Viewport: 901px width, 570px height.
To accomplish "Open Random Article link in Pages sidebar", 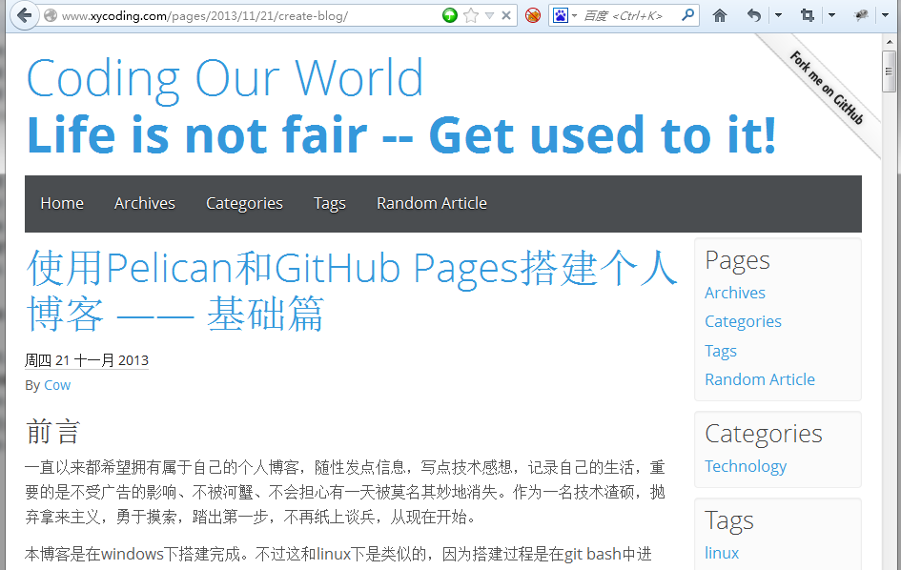I will click(760, 379).
